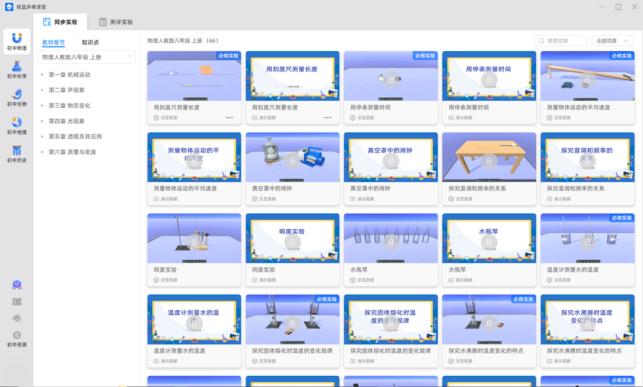This screenshot has width=643, height=387.
Task: Click the magnifier icon in the search box
Action: pos(541,40)
